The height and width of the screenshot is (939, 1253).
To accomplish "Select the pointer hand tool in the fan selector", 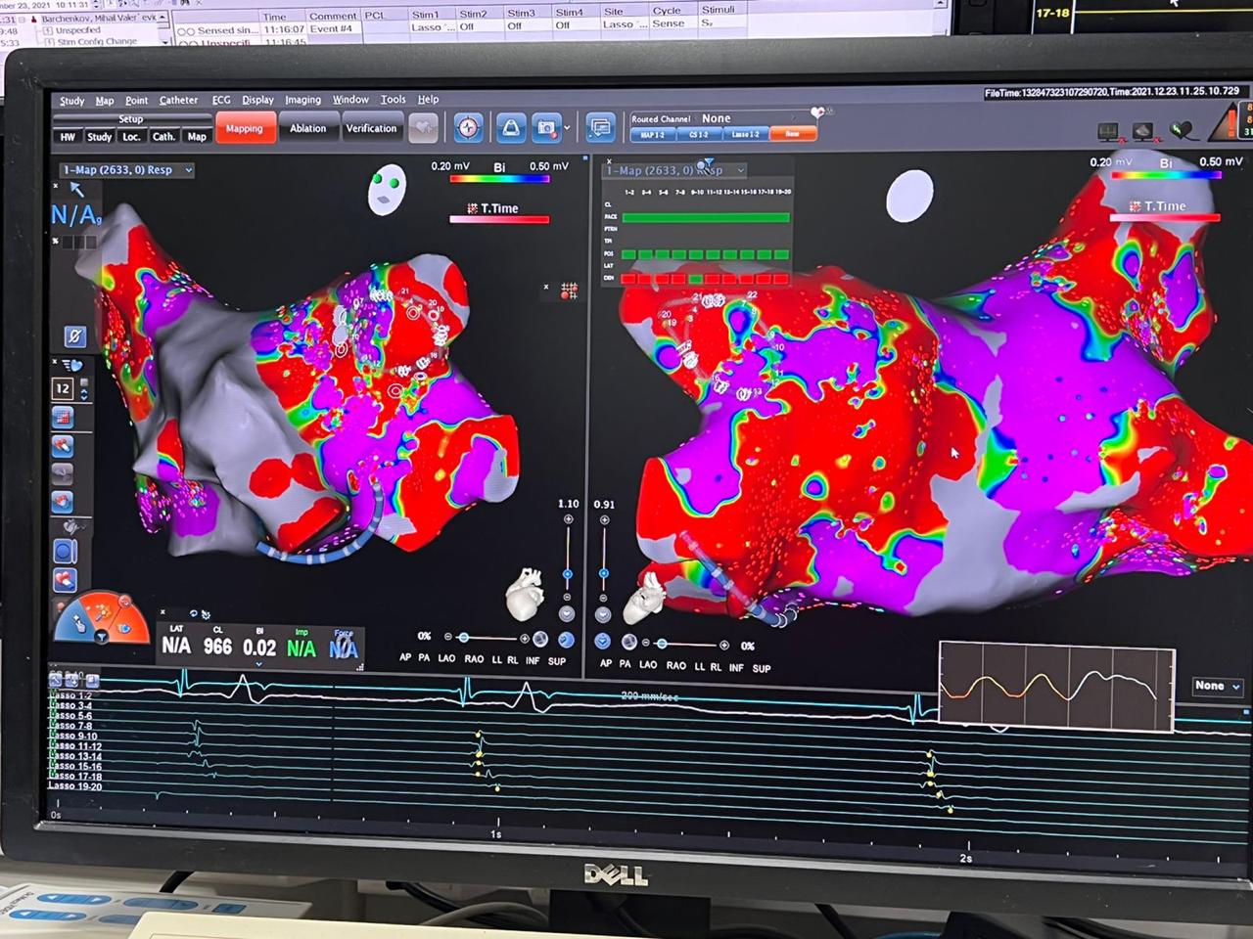I will coord(79,624).
